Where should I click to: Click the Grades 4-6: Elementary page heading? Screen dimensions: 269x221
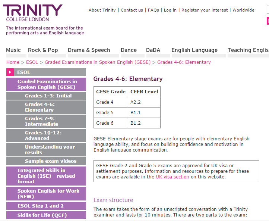coord(128,79)
